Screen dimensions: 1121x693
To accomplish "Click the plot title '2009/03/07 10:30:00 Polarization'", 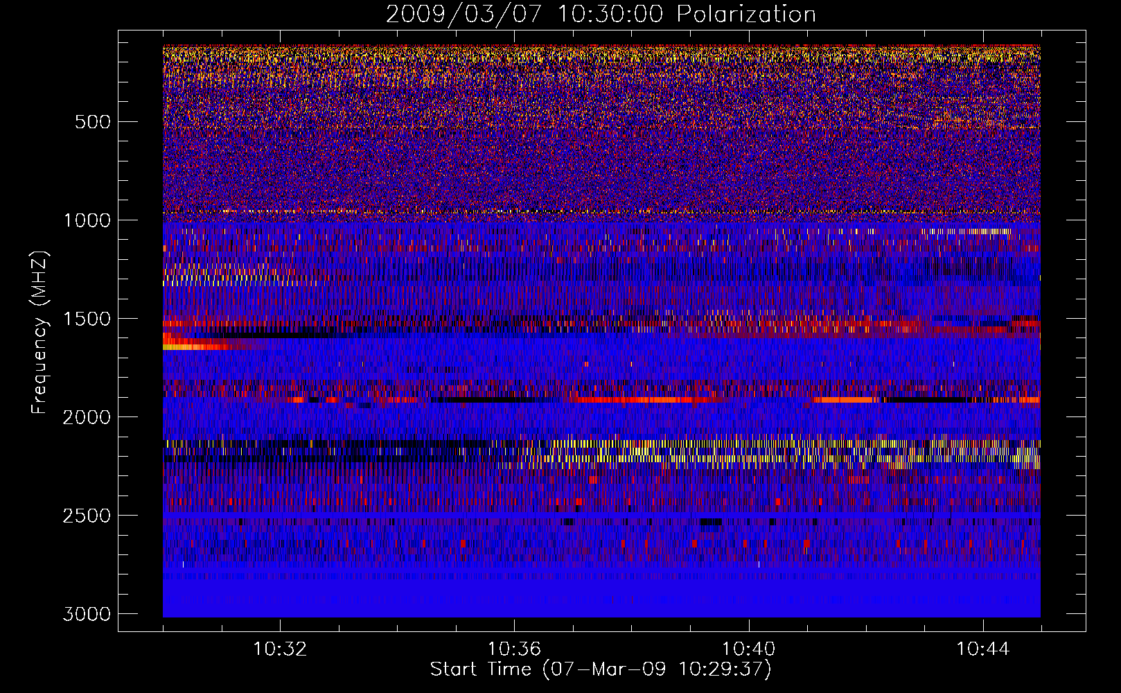I will pos(601,14).
